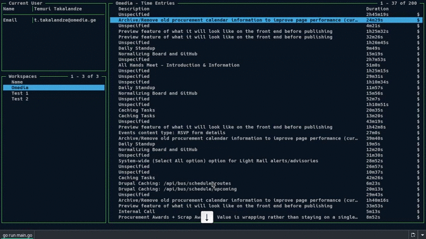
Task: Select the Unspecified entry lasting 1h26m45s
Action: (266, 43)
